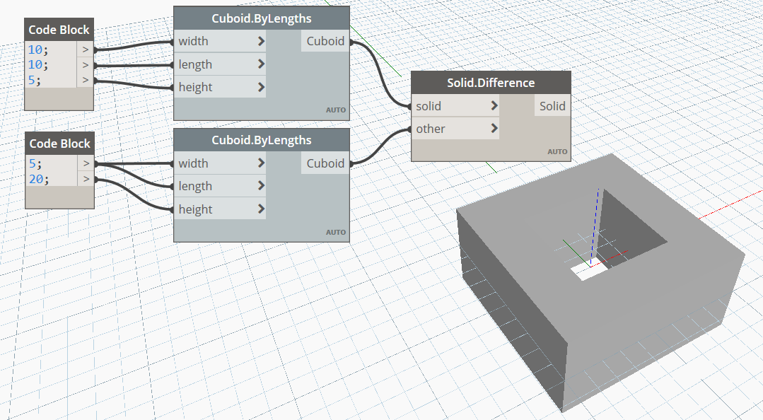This screenshot has width=763, height=420.
Task: Expand width port chevron on upper Cuboid.ByLengths
Action: (x=262, y=42)
